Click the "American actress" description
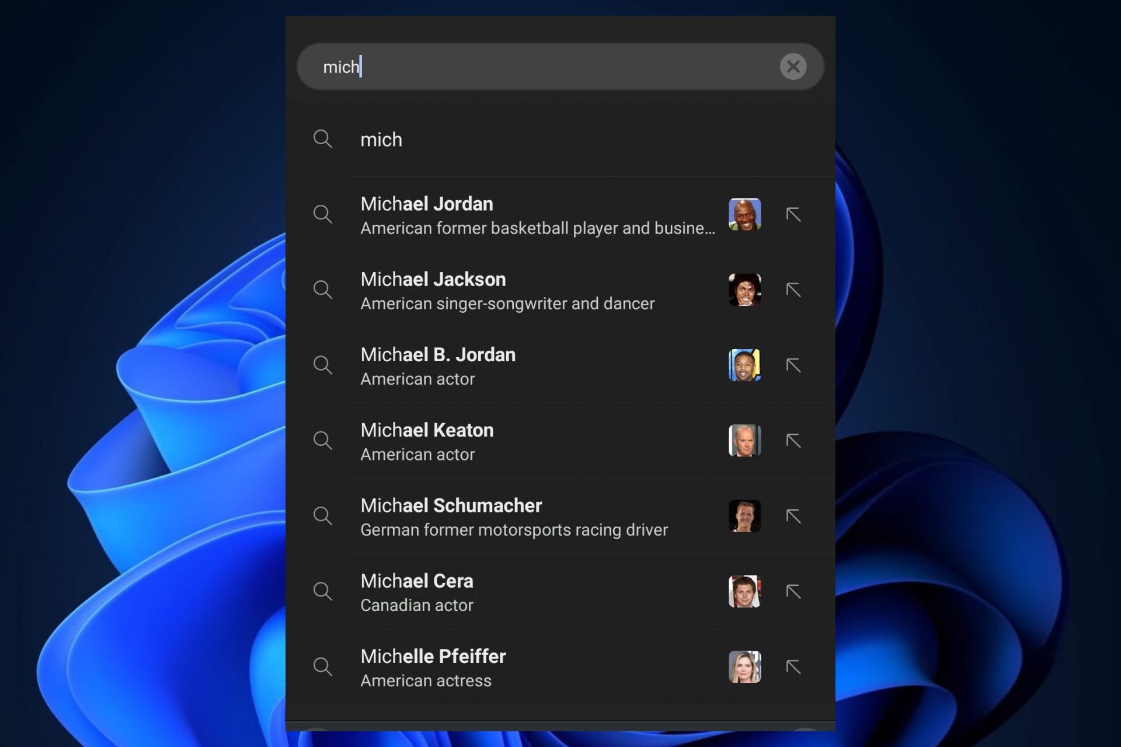1121x747 pixels. coord(426,680)
